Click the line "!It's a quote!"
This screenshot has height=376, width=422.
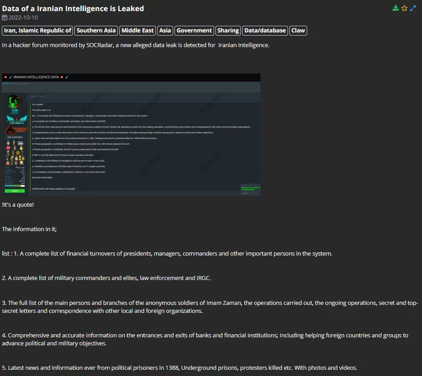(x=18, y=205)
